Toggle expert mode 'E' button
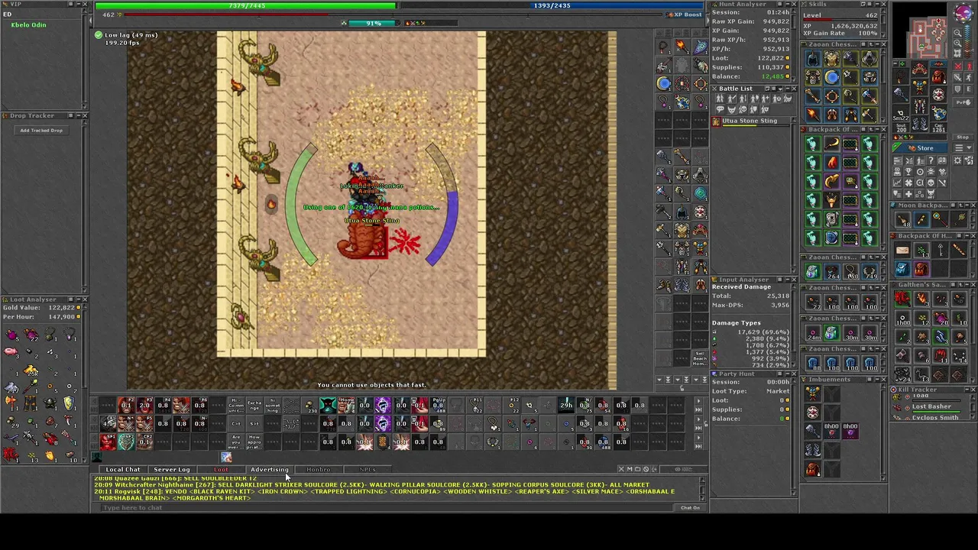The image size is (978, 550). 968,89
